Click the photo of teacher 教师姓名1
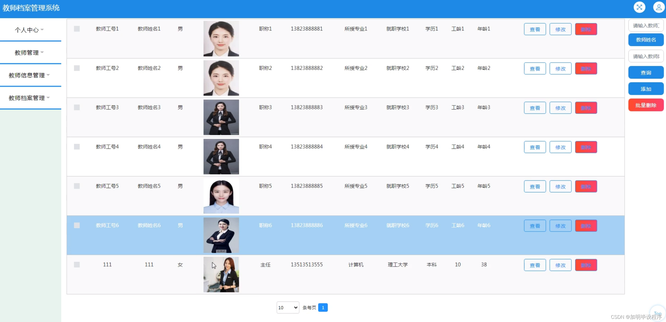The height and width of the screenshot is (322, 666). [221, 39]
